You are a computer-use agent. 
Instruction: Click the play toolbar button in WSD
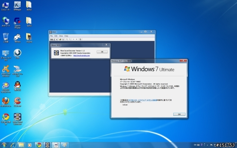(x=74, y=40)
